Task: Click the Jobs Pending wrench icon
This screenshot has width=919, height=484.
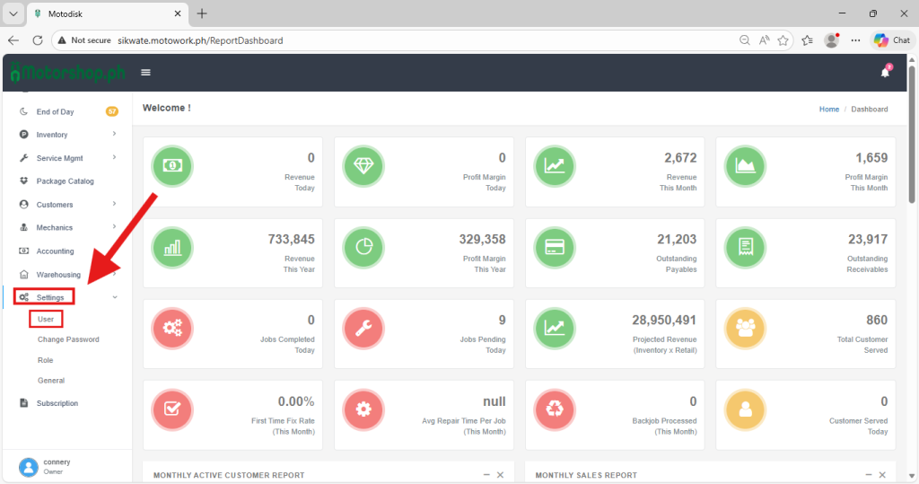Action: point(362,329)
